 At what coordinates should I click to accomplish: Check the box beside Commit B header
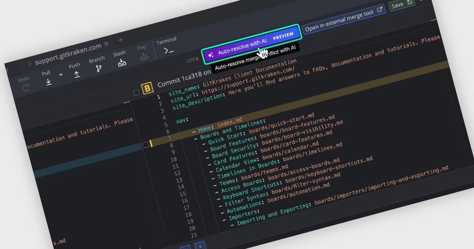(136, 92)
